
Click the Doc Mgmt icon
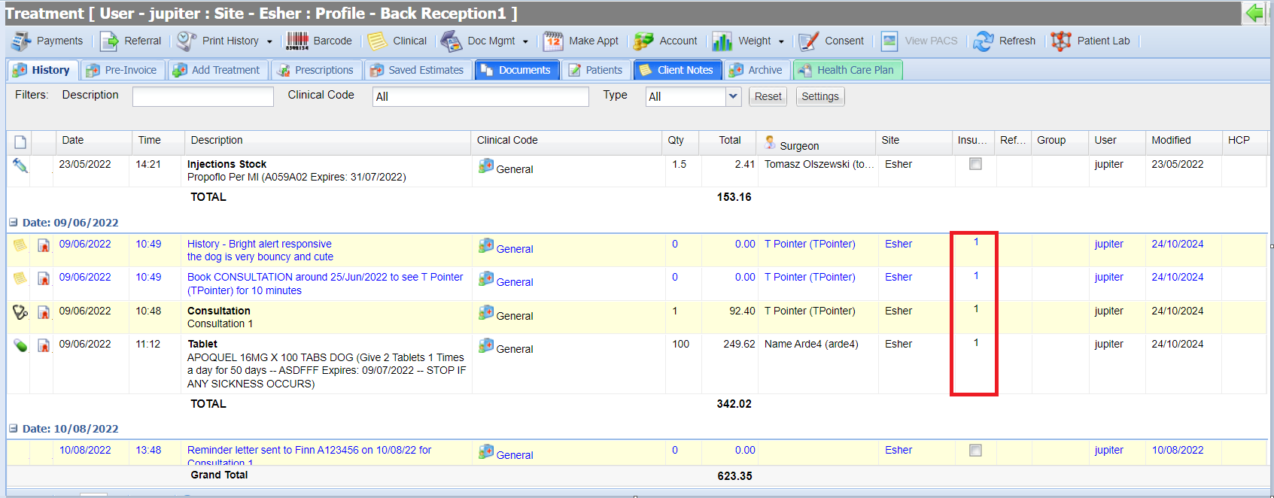click(452, 41)
